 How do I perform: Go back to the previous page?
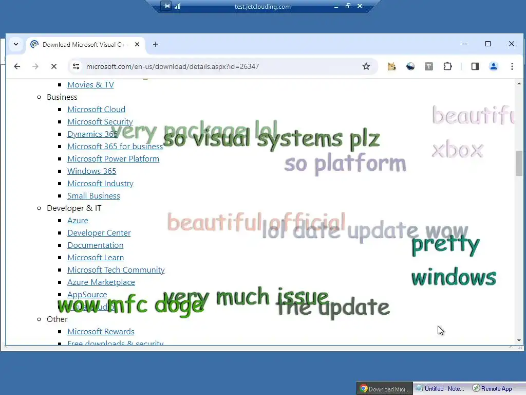(17, 66)
